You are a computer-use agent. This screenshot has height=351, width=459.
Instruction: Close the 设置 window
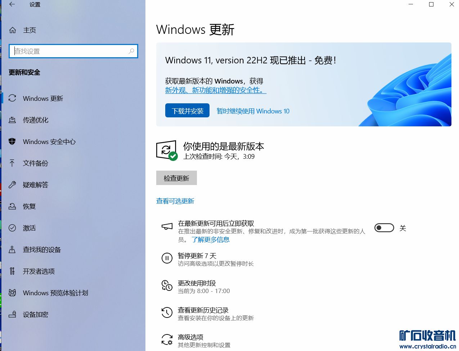(451, 4)
